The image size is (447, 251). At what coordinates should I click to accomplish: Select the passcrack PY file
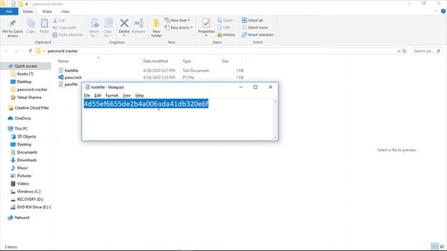tap(73, 77)
